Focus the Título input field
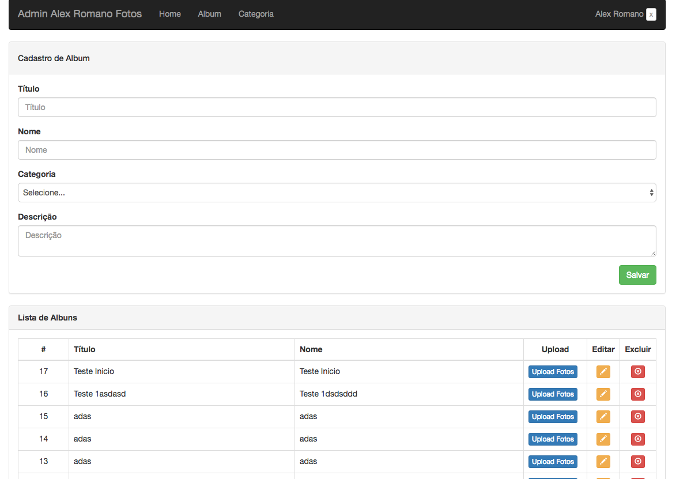This screenshot has width=691, height=479. [337, 107]
